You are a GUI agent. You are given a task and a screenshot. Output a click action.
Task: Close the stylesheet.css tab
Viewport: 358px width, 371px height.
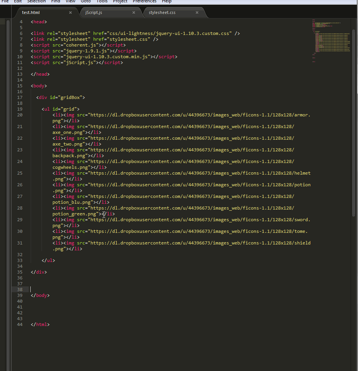[197, 12]
